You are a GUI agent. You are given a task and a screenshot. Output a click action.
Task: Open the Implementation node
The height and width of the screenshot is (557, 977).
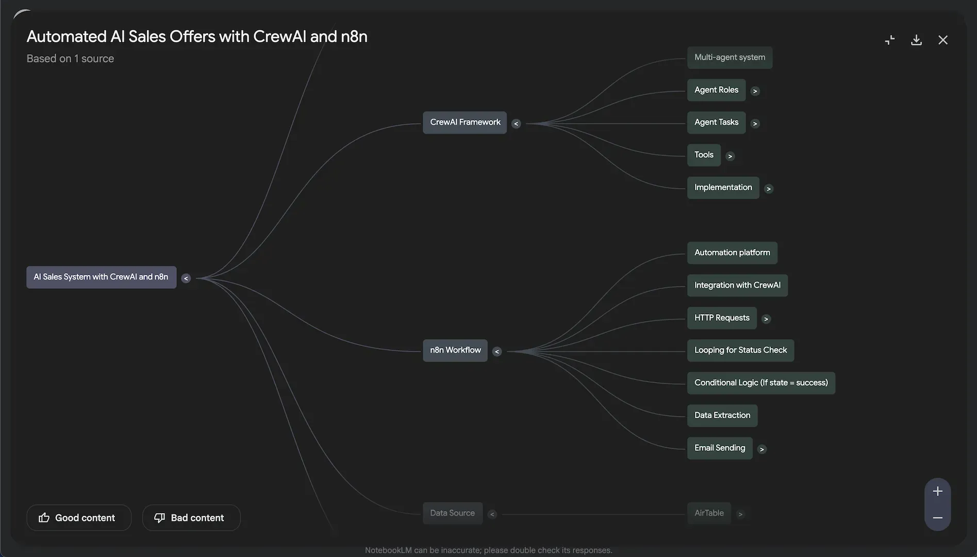(x=723, y=188)
